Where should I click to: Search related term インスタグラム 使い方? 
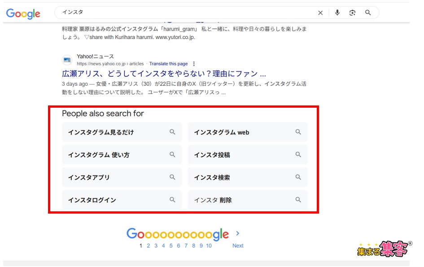[x=122, y=154]
